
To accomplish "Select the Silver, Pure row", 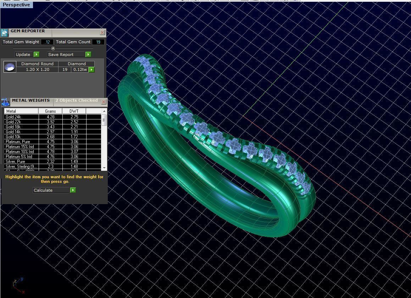I will click(52, 162).
